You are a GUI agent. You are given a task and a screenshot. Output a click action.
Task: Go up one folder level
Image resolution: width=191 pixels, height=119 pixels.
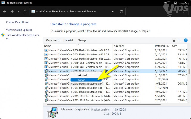(25, 12)
